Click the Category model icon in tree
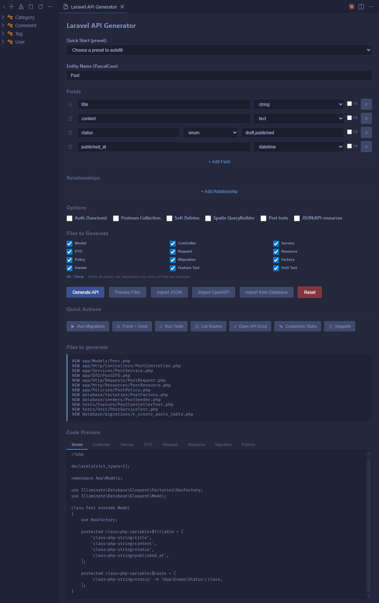The image size is (379, 603). [x=10, y=17]
